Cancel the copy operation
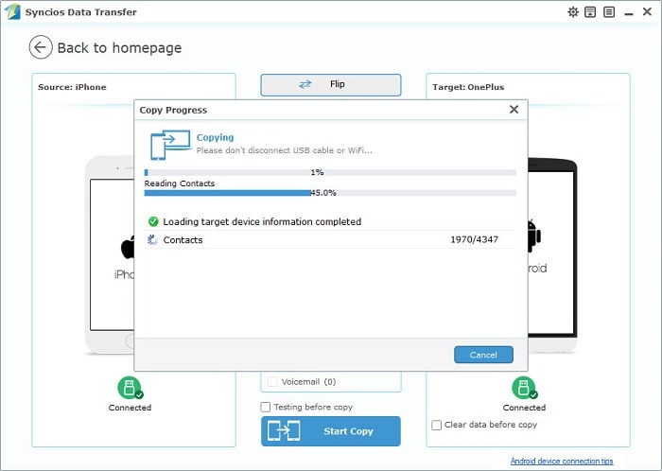The image size is (662, 471). coord(483,355)
